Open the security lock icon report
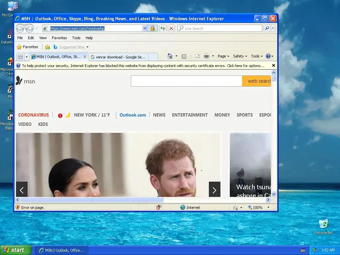Screen dimensions: 340x255 153,29
